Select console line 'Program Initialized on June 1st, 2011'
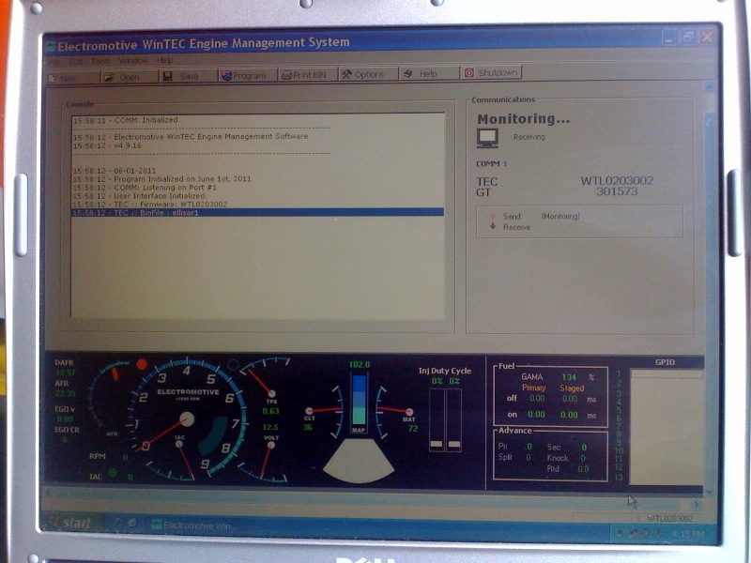 pyautogui.click(x=257, y=178)
